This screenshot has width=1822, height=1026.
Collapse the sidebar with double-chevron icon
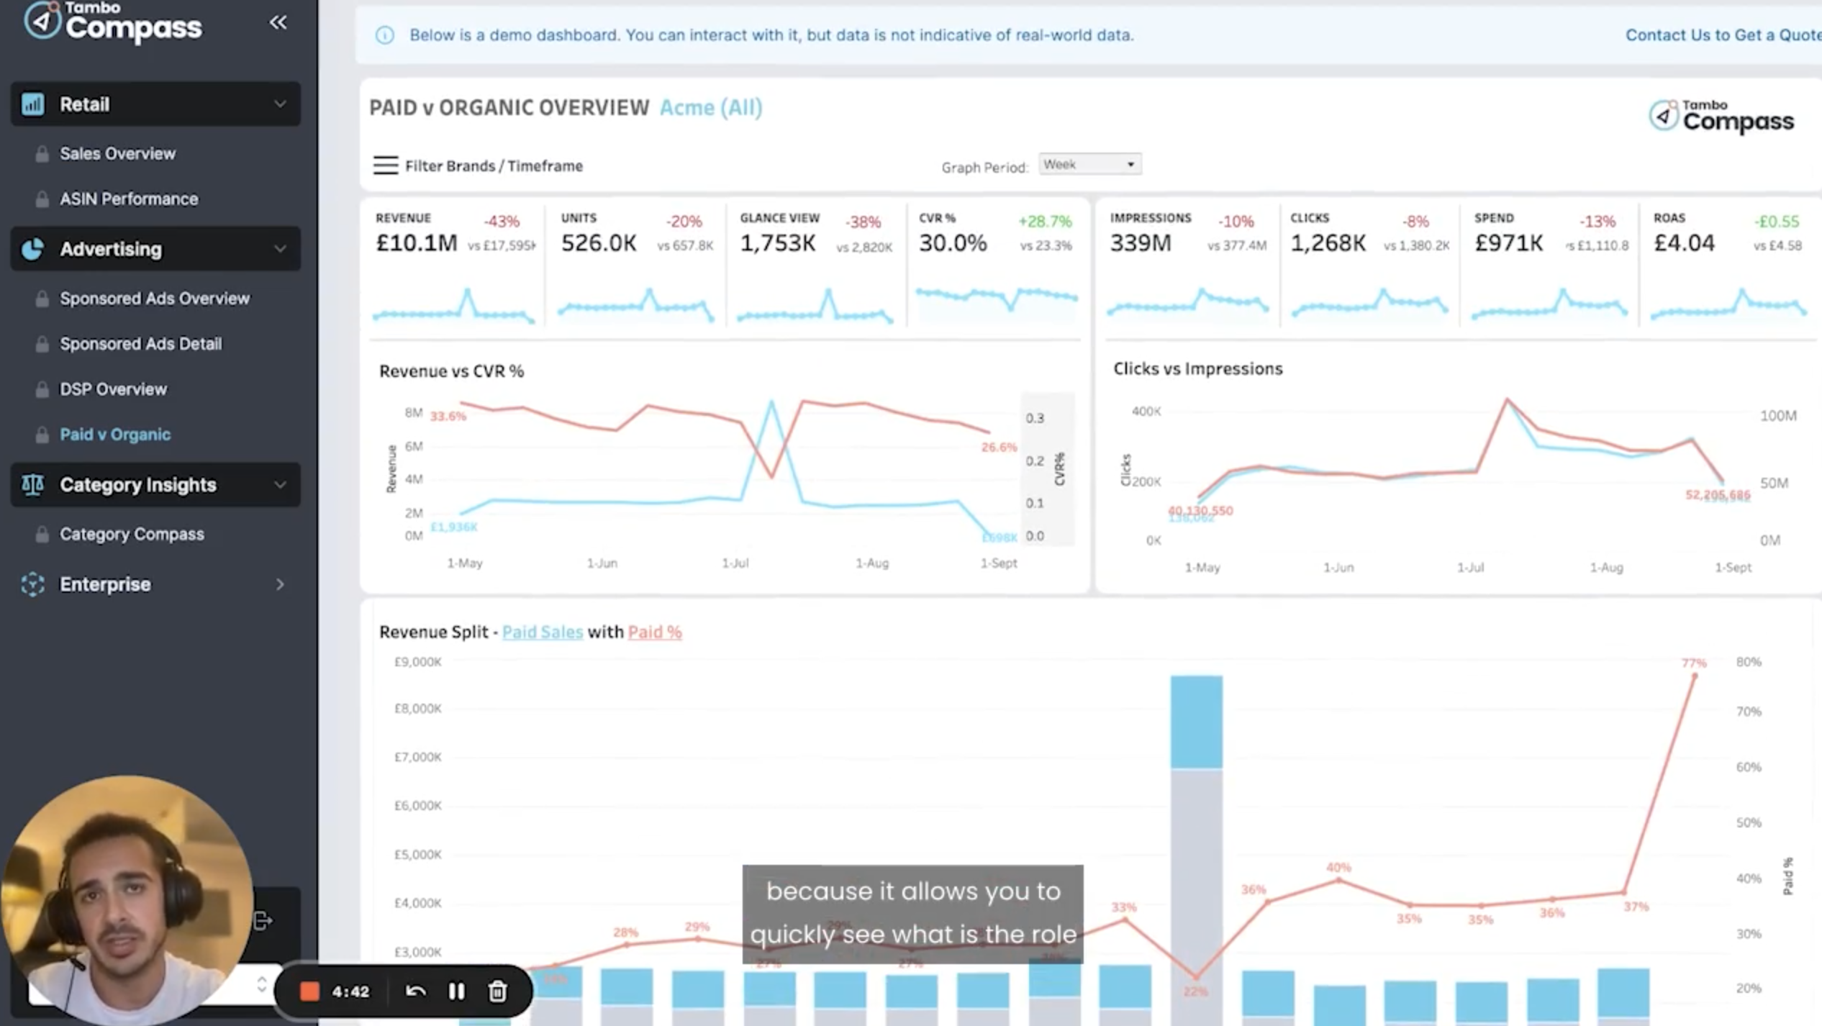(x=278, y=22)
